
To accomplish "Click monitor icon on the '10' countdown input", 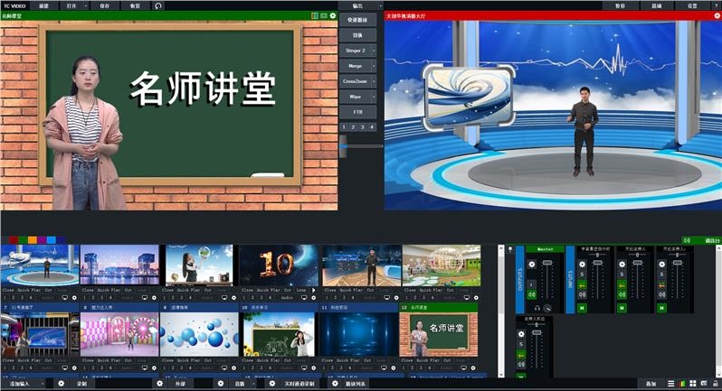I will click(304, 298).
